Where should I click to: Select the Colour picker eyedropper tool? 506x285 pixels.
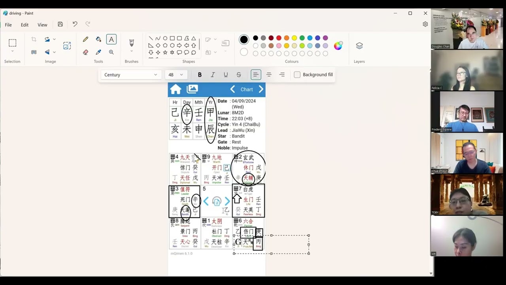point(98,52)
